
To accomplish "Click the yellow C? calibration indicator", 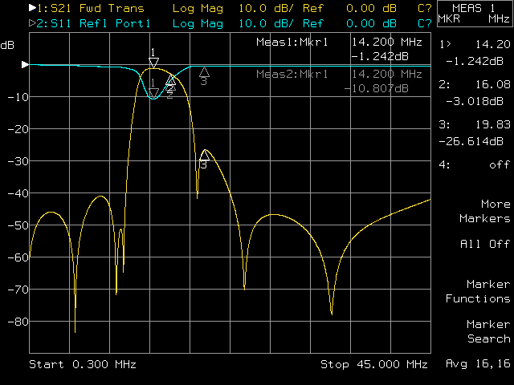I will (x=425, y=9).
